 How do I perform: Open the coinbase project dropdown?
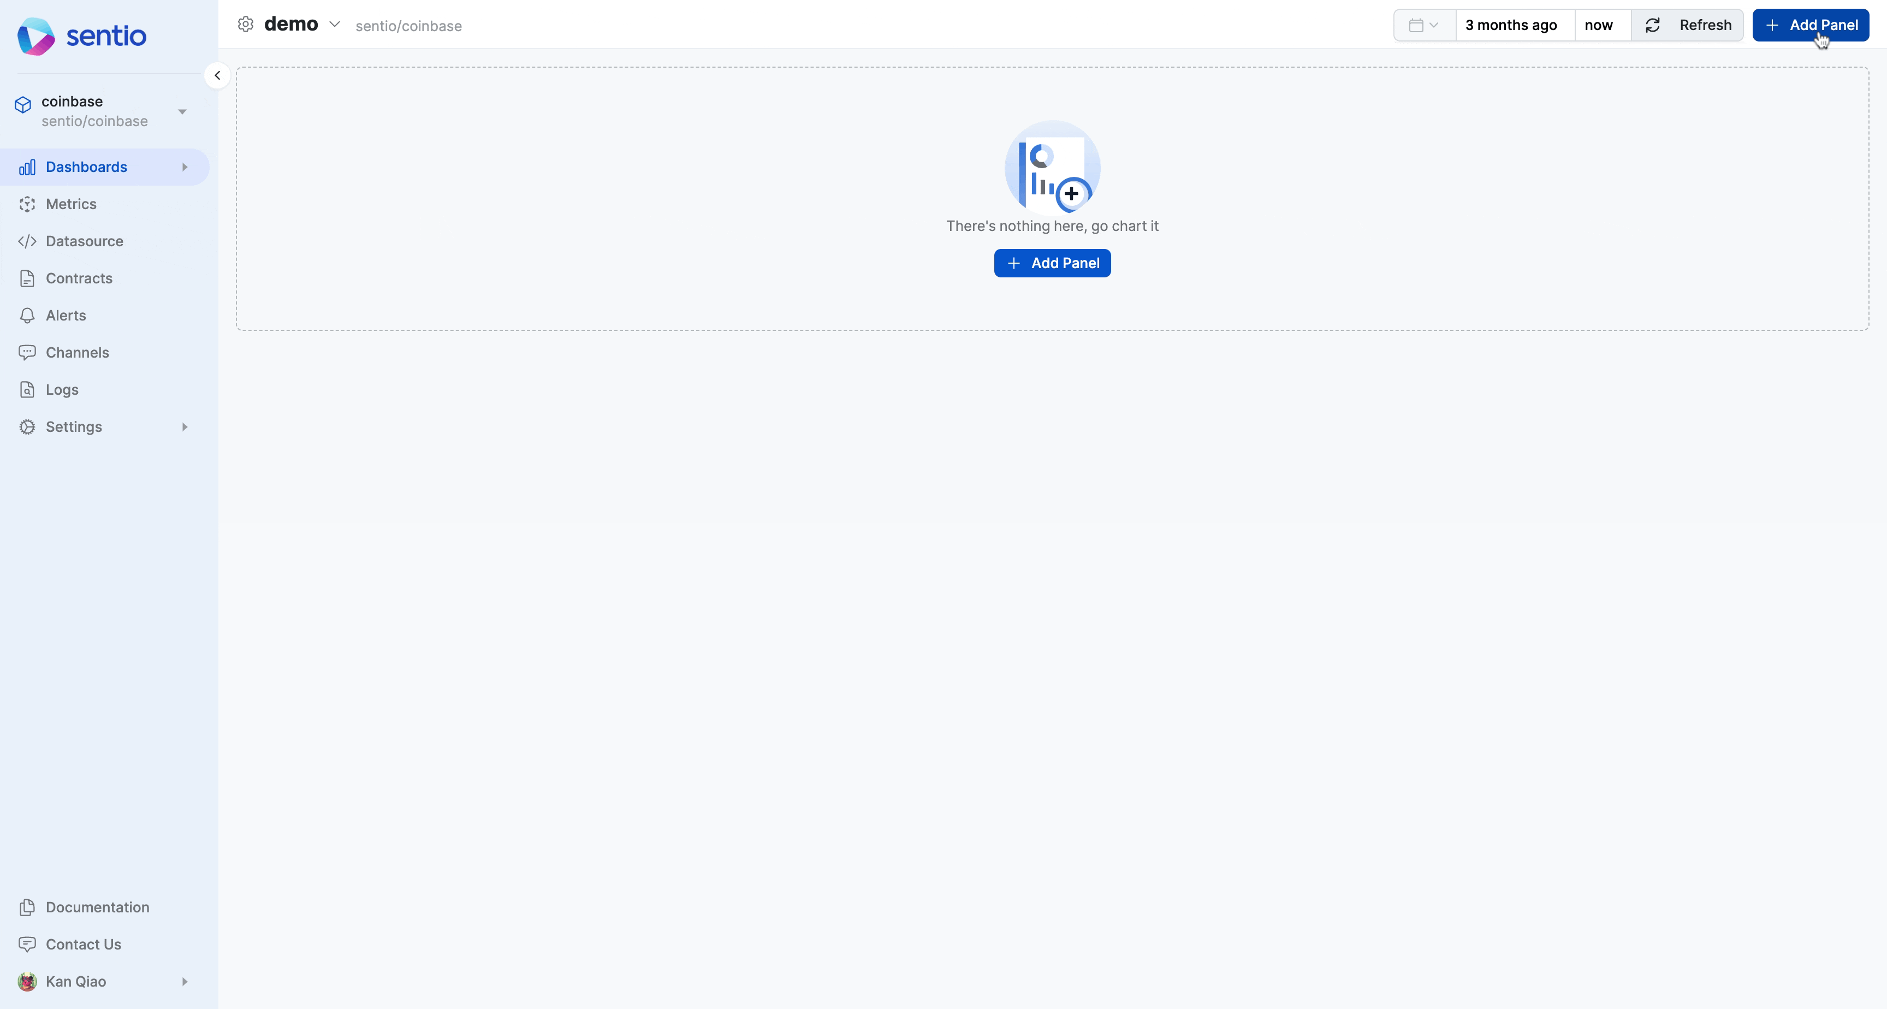182,111
